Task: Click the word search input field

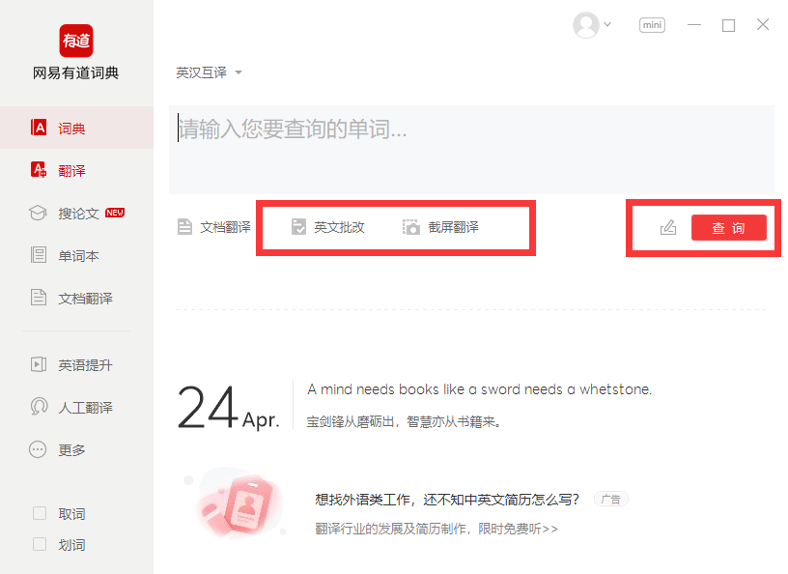Action: (x=471, y=149)
